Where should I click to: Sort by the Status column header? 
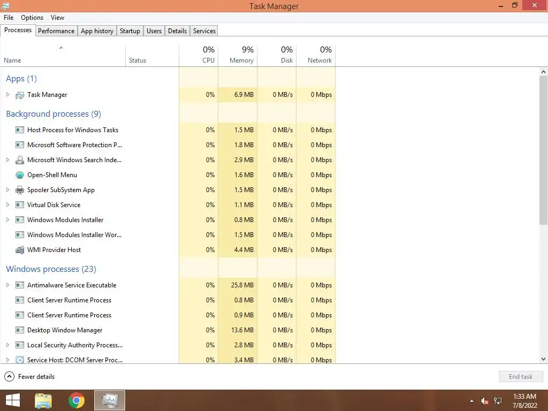pyautogui.click(x=152, y=56)
